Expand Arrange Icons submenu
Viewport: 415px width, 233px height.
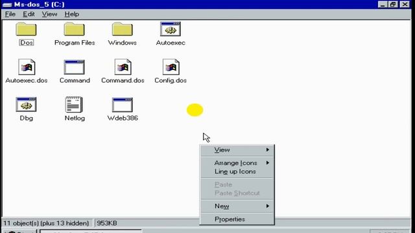click(x=237, y=163)
